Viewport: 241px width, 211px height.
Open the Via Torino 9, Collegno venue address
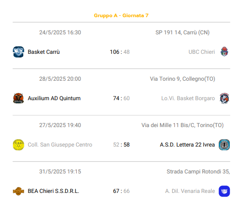(182, 79)
